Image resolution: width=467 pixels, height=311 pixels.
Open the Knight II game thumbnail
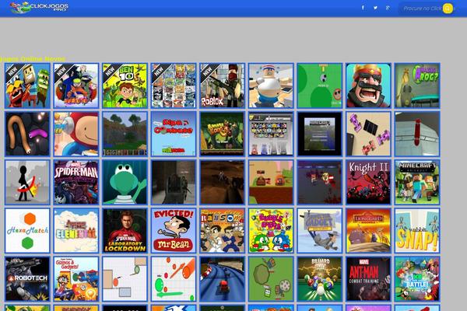tap(368, 183)
